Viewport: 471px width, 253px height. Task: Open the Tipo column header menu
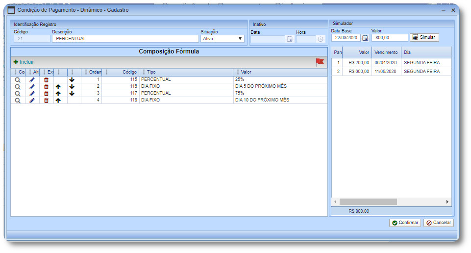coord(144,72)
